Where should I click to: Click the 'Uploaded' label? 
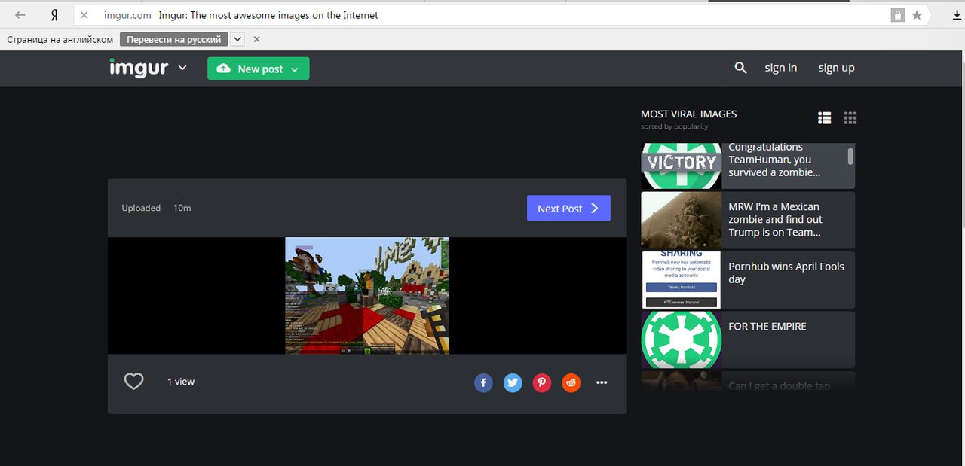tap(141, 208)
